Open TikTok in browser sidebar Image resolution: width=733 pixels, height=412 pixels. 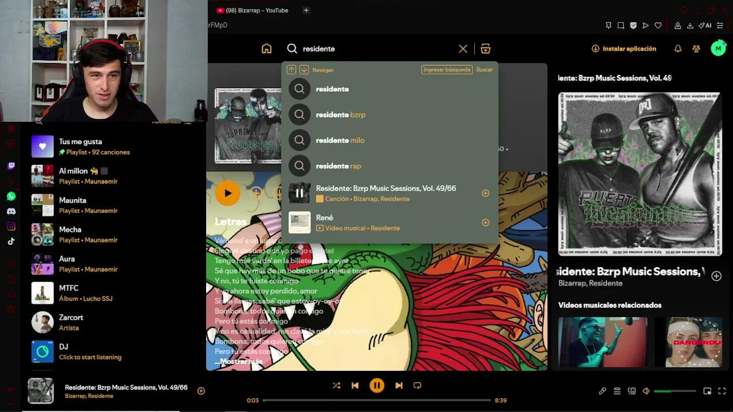coord(11,241)
